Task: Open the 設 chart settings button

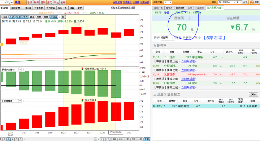Action: [x=63, y=17]
